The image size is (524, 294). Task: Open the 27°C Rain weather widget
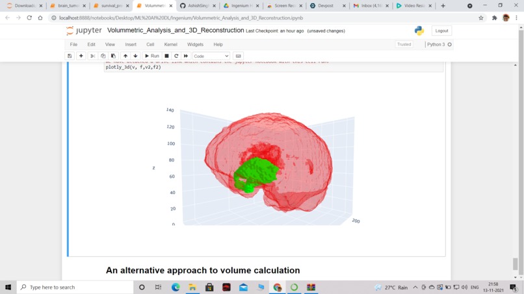391,288
